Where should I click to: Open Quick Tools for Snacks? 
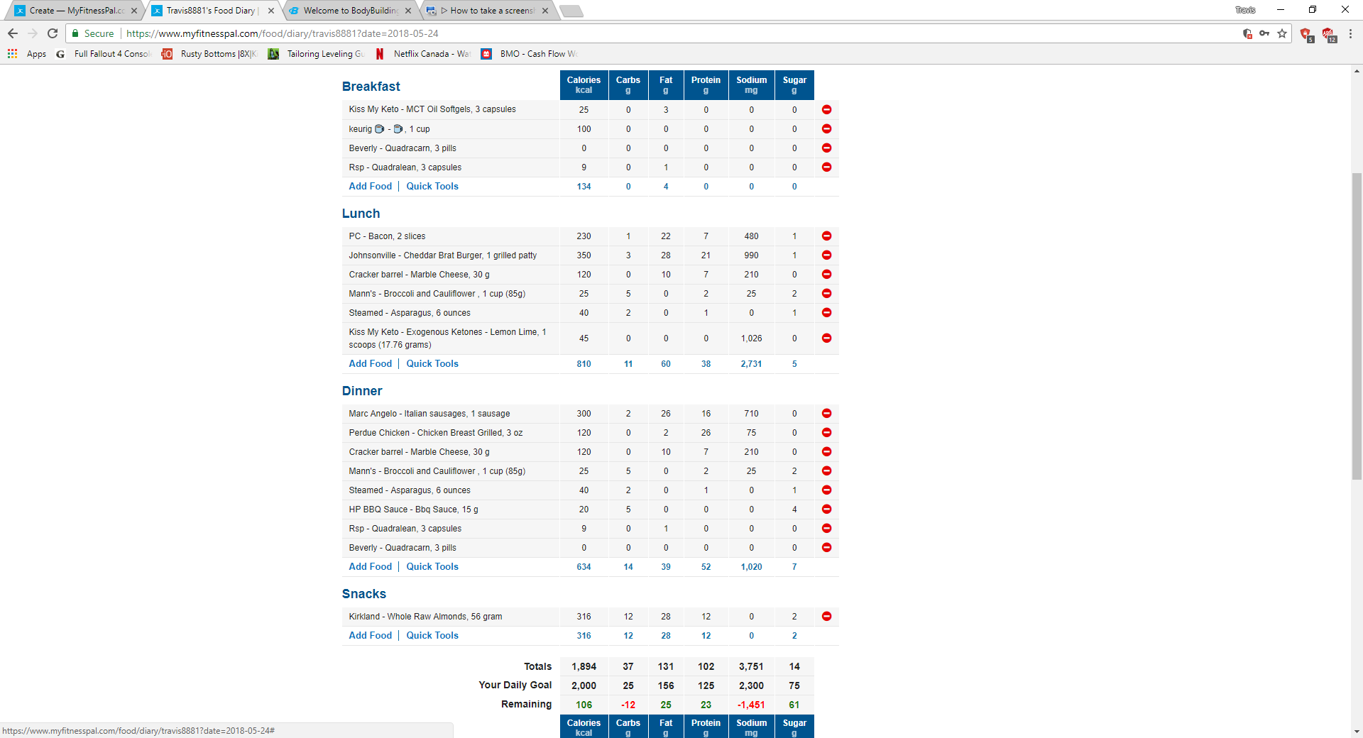(432, 635)
